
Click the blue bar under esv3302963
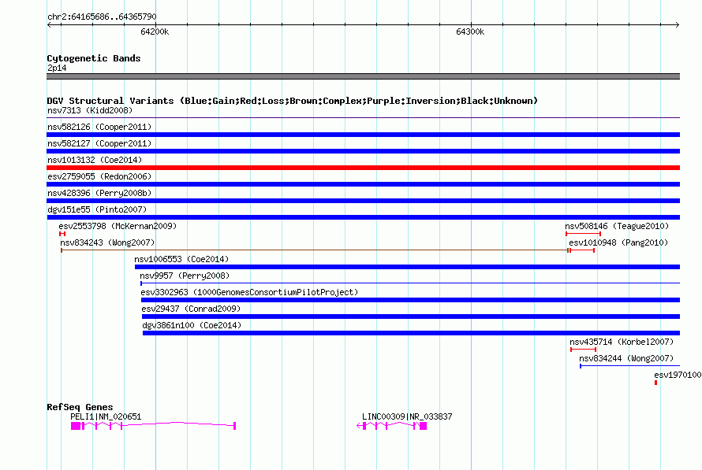point(410,300)
